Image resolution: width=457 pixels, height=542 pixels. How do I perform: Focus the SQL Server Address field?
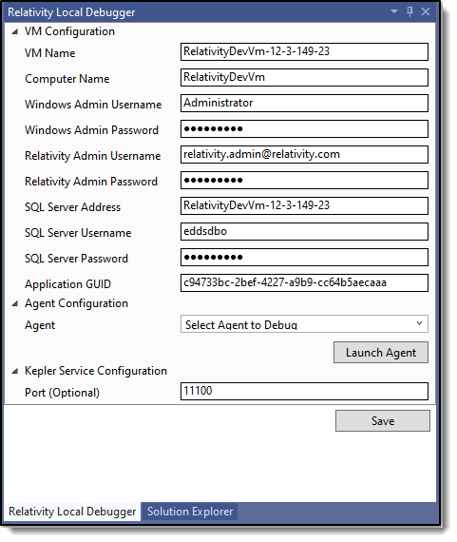click(304, 206)
